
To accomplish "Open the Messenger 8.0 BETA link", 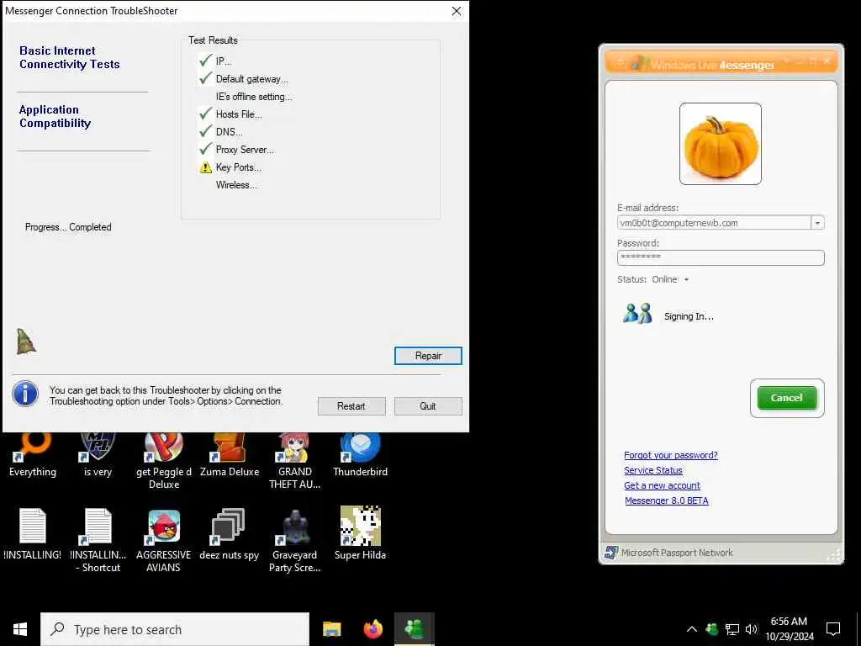I will [x=666, y=500].
